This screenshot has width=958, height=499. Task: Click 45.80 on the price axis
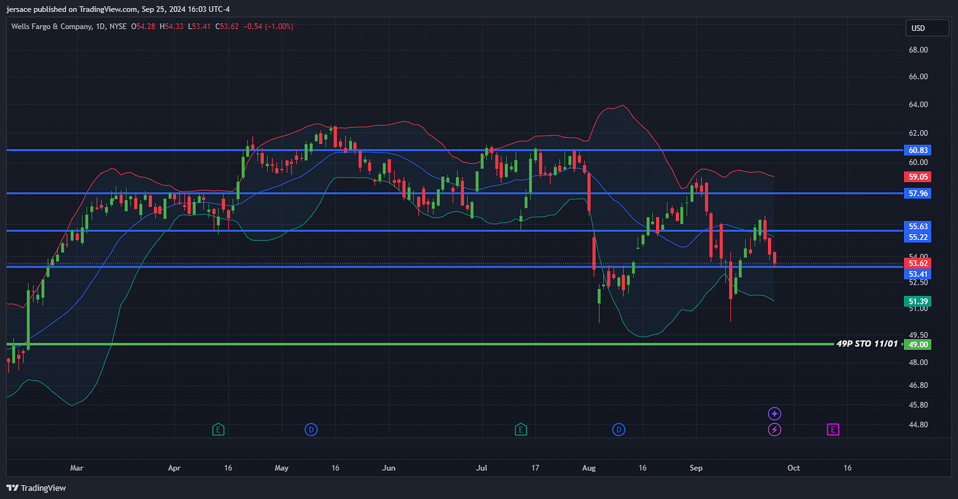pos(918,404)
